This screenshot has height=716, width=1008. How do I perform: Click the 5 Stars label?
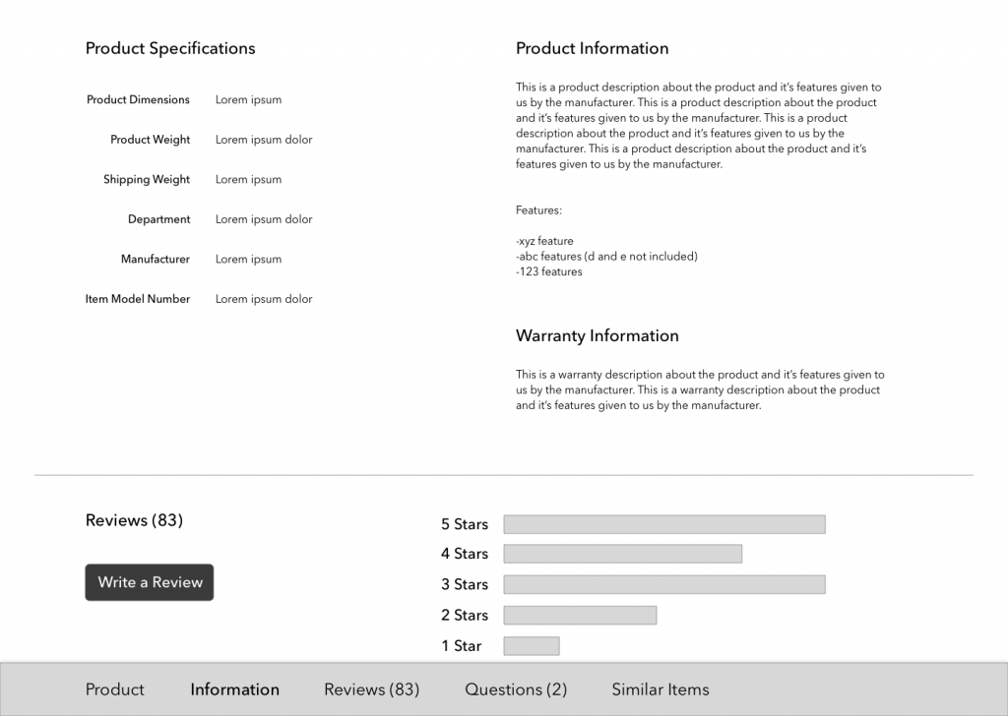point(465,524)
